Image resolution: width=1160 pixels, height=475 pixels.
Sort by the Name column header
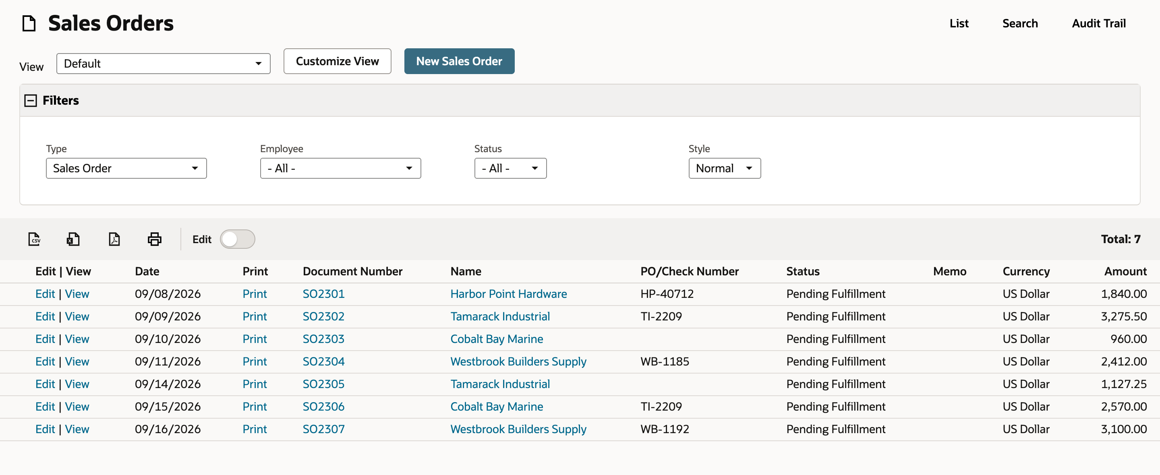(x=466, y=271)
